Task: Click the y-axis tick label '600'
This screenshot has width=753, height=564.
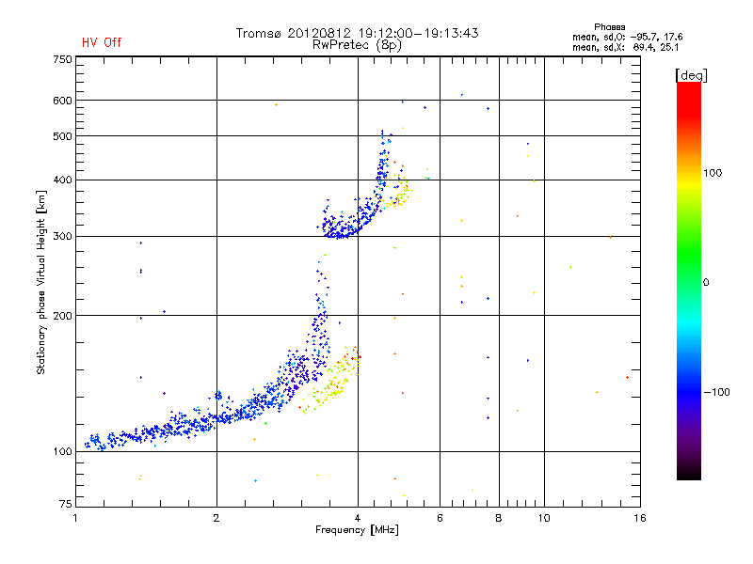Action: click(62, 101)
